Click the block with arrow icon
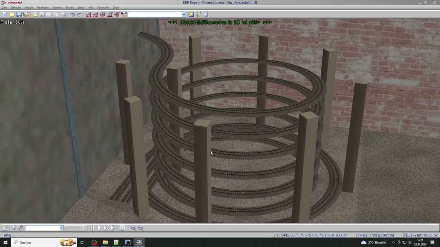 coord(64,14)
